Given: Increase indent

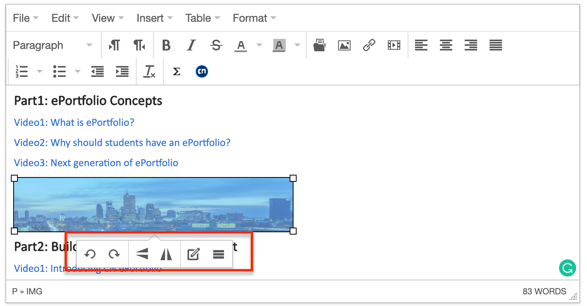Looking at the screenshot, I should [122, 71].
